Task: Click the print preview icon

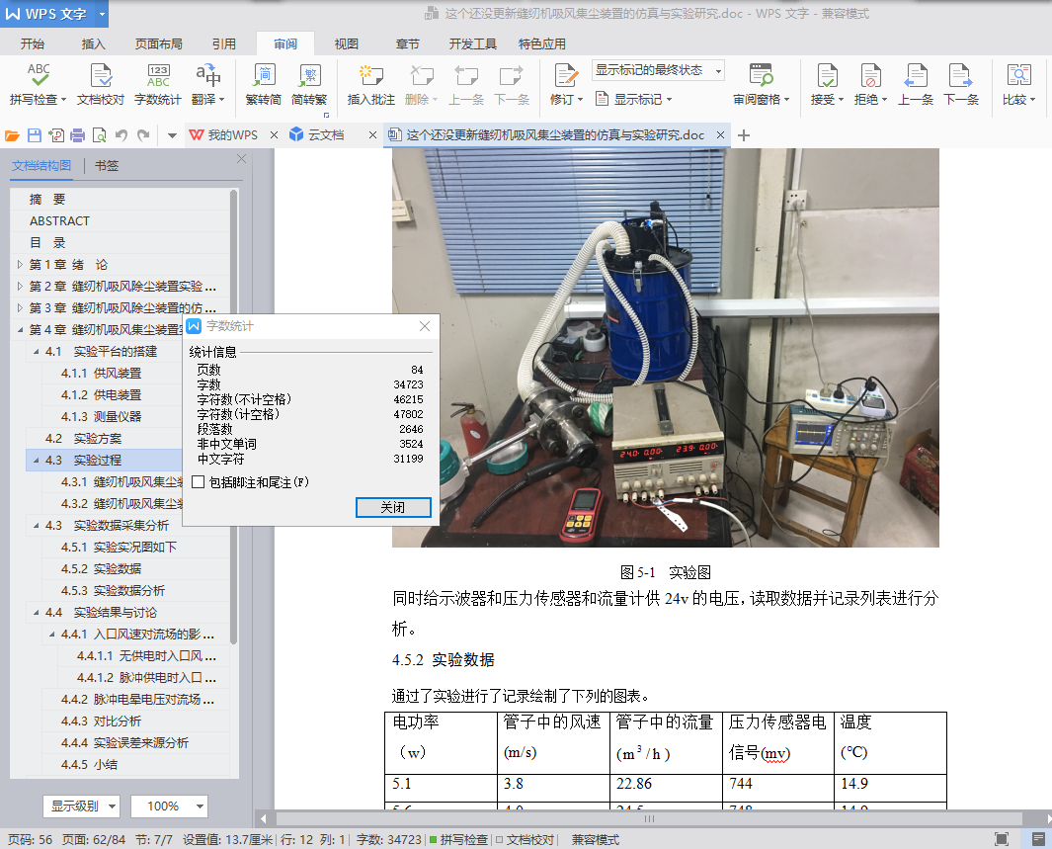Action: pos(100,135)
